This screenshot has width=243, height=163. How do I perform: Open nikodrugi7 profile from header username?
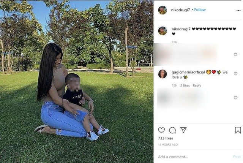(x=180, y=10)
